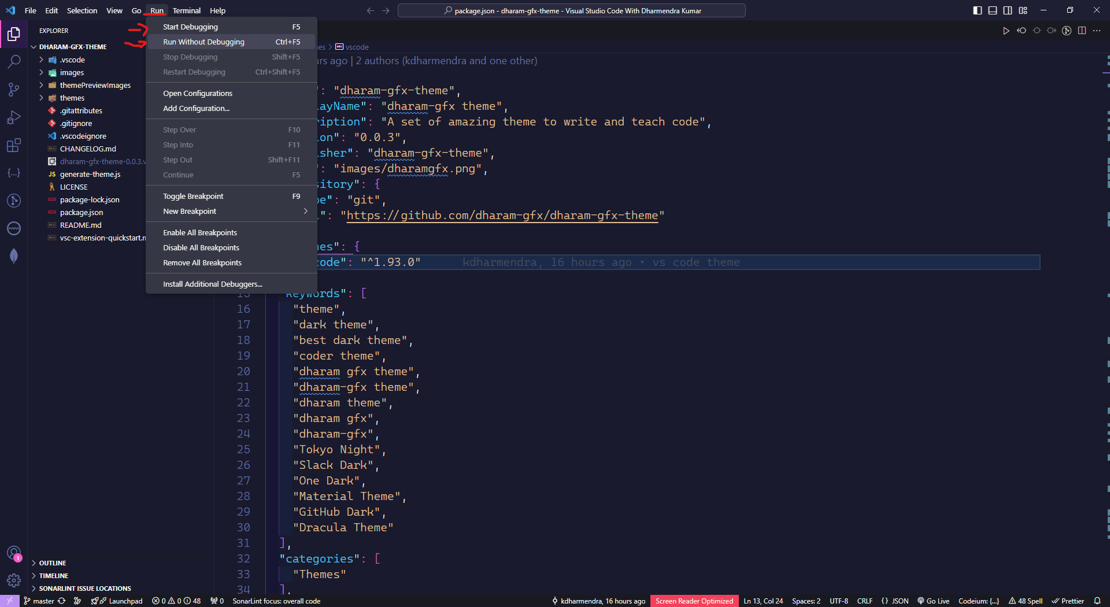The image size is (1110, 607).
Task: Toggle the 48 Spell checker status
Action: pyautogui.click(x=1026, y=601)
